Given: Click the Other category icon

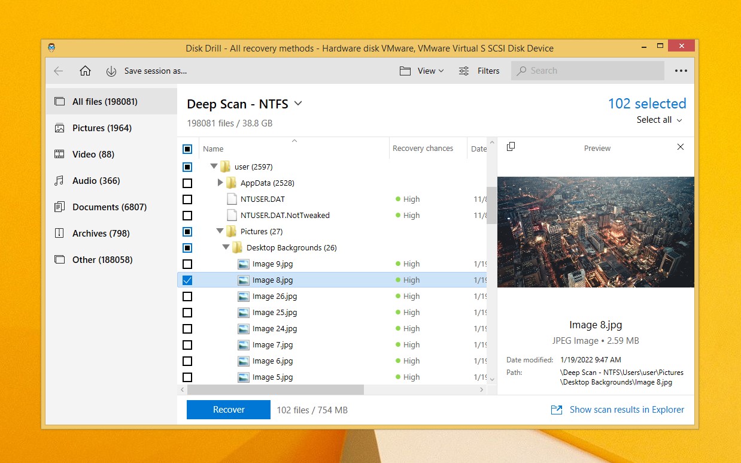Looking at the screenshot, I should [x=59, y=260].
